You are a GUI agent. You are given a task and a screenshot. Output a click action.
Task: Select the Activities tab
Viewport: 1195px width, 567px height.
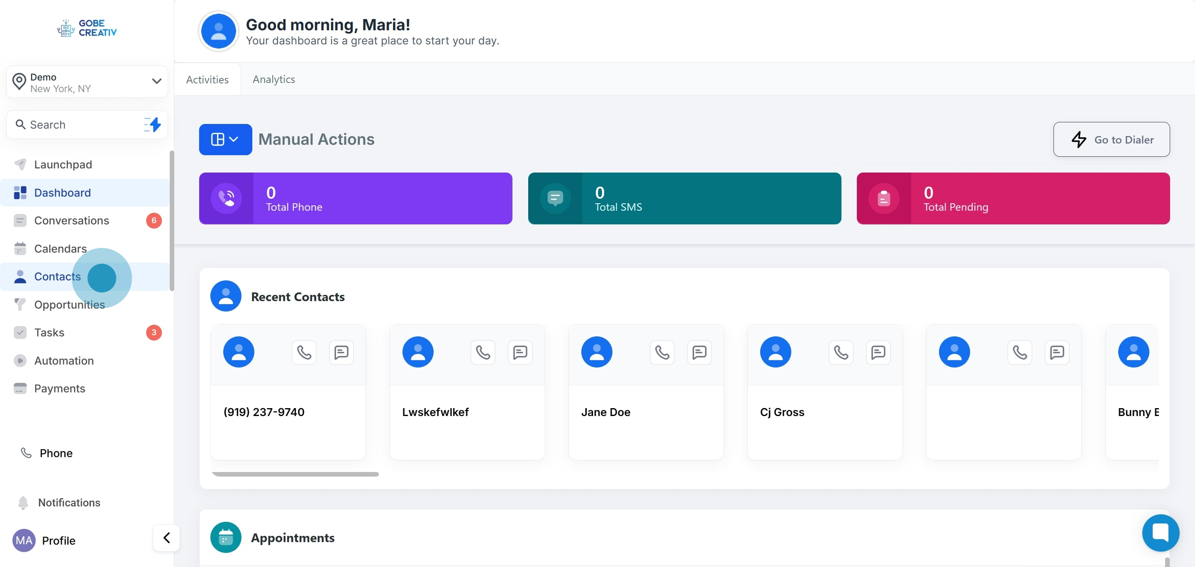tap(207, 79)
